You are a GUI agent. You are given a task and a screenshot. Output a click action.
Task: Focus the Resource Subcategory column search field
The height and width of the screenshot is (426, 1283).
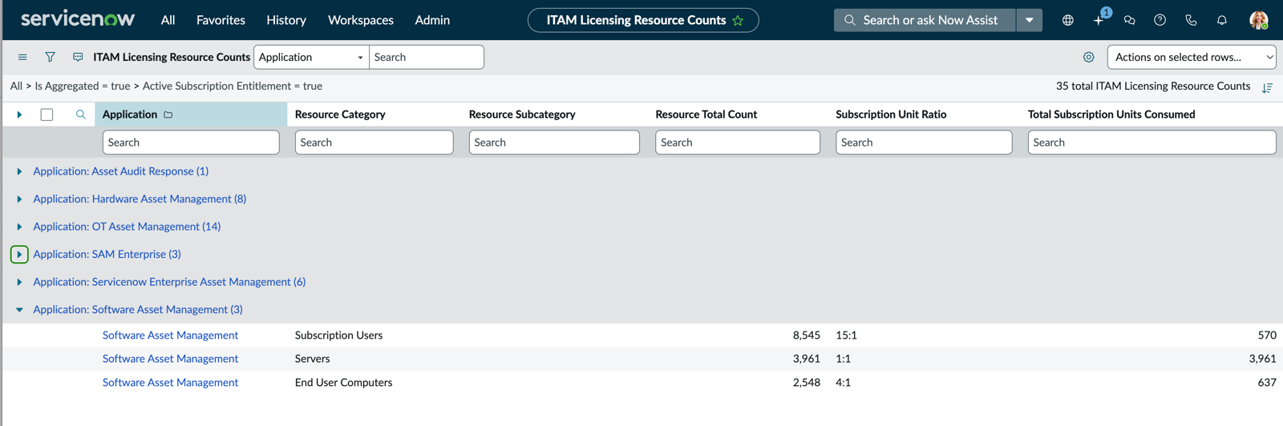tap(554, 143)
